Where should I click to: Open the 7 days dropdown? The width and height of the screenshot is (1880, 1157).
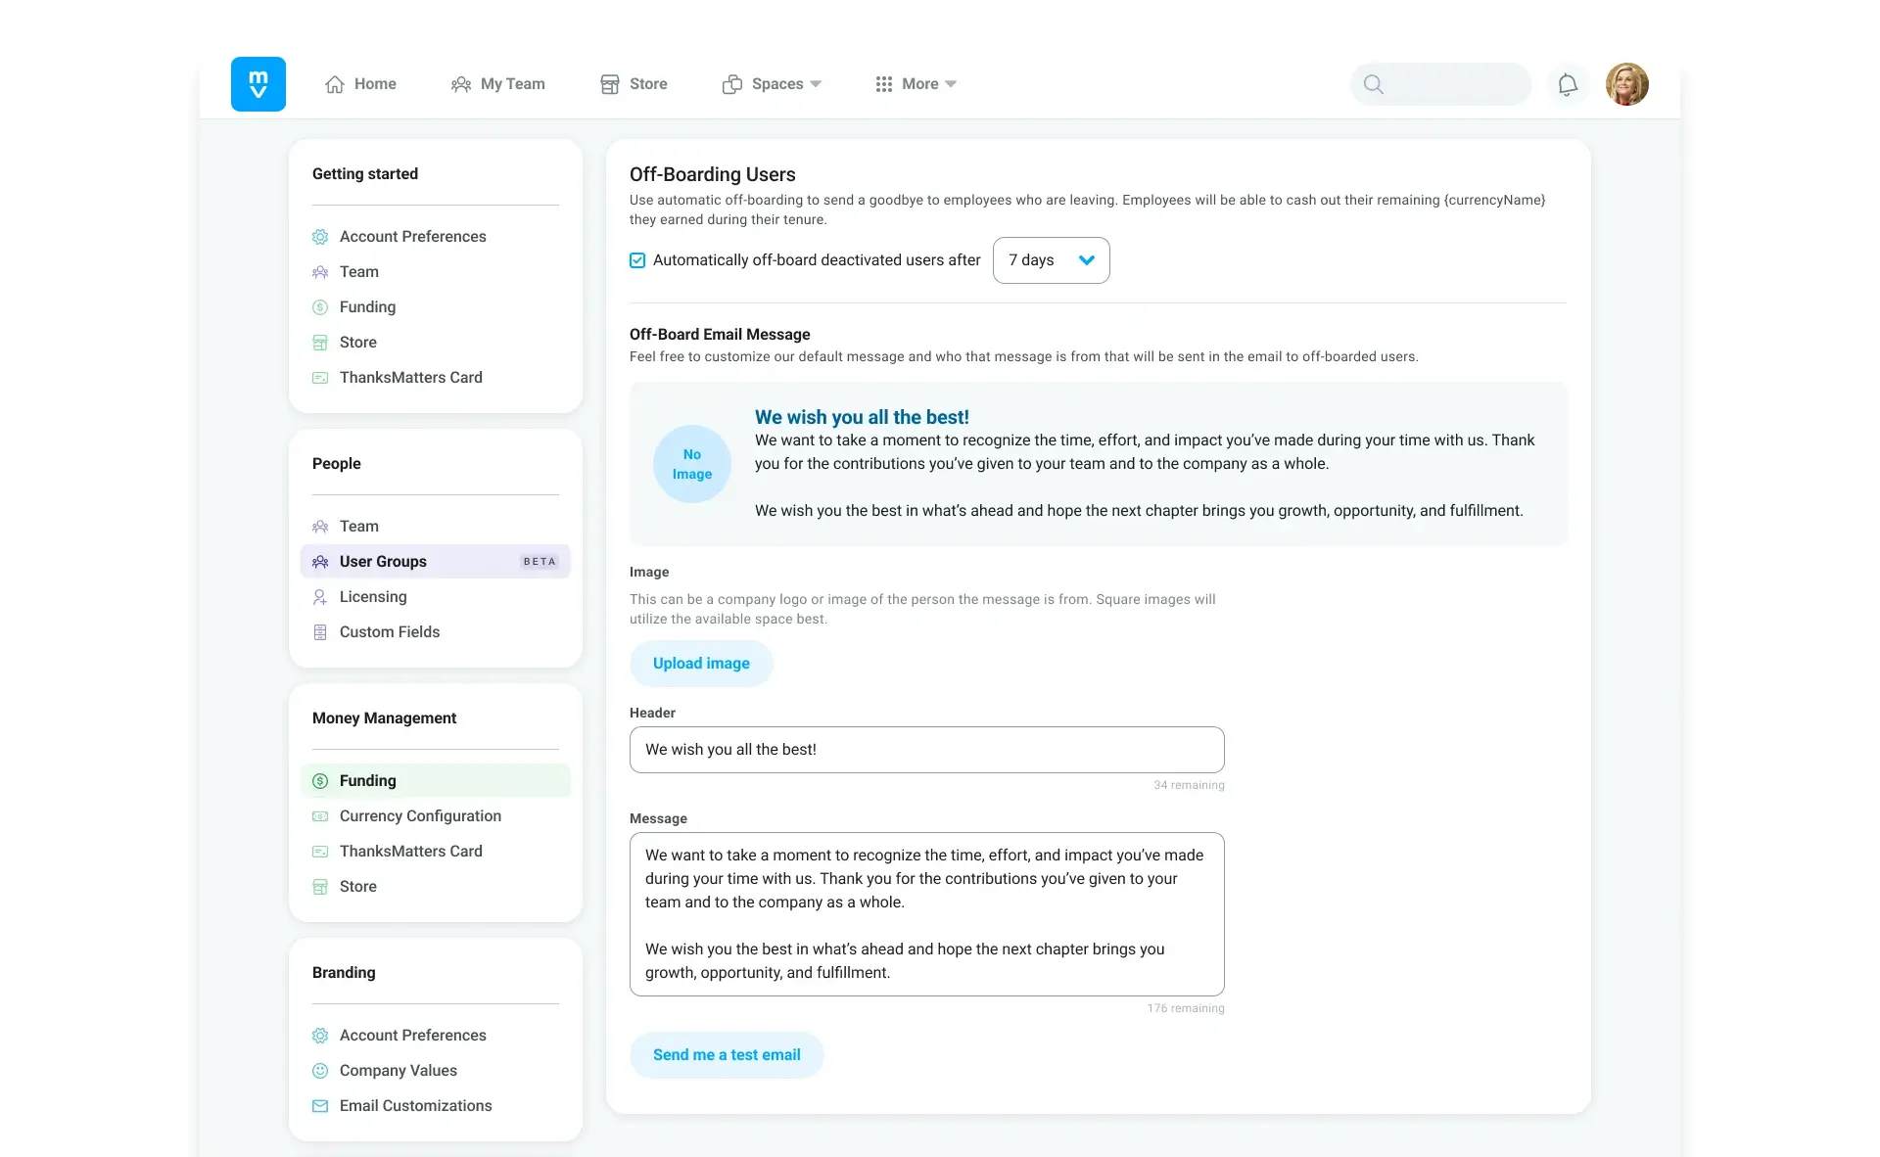tap(1051, 260)
